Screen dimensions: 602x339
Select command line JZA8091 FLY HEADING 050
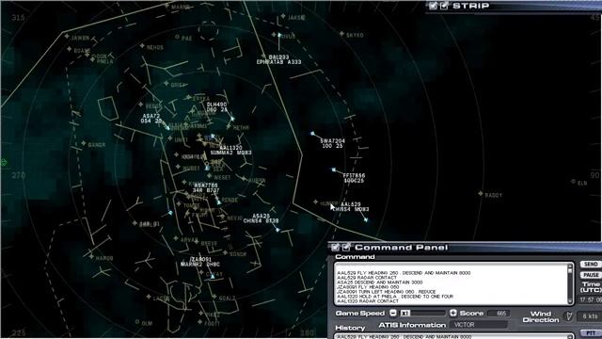(368, 287)
